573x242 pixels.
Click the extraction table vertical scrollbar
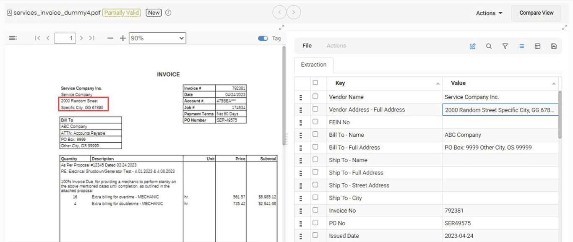(x=561, y=114)
